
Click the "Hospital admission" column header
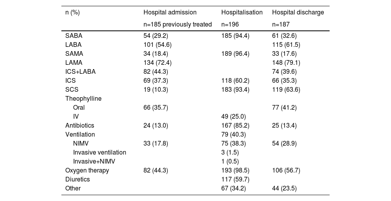click(170, 12)
